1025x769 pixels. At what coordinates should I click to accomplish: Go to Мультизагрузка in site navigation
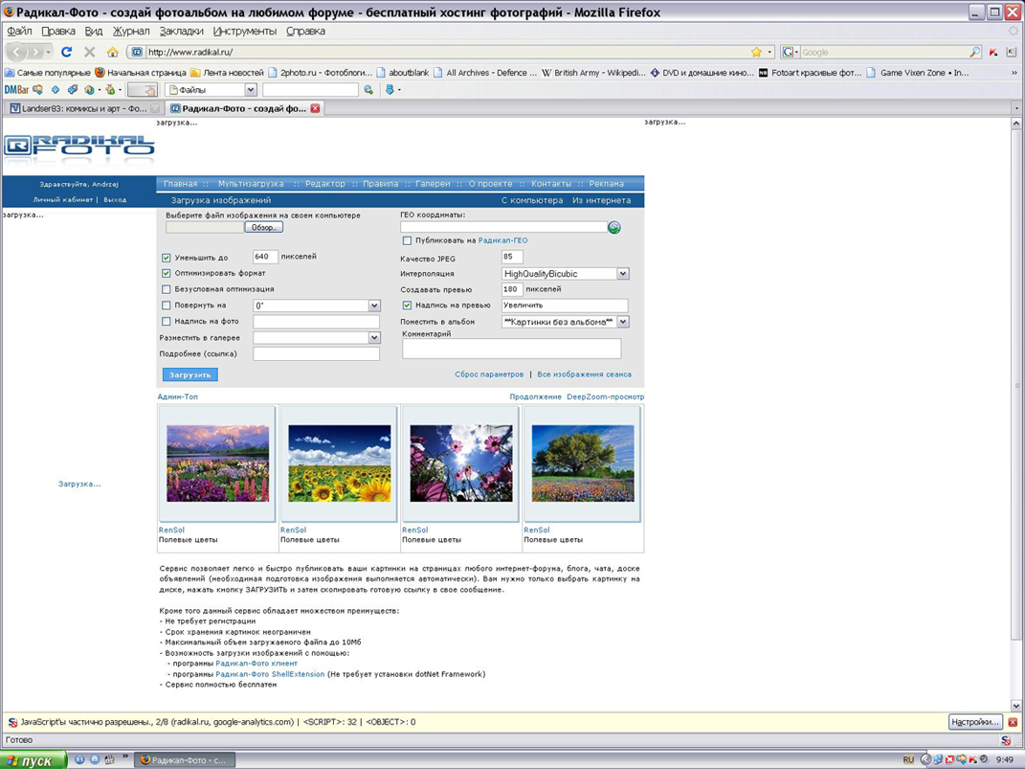point(251,184)
